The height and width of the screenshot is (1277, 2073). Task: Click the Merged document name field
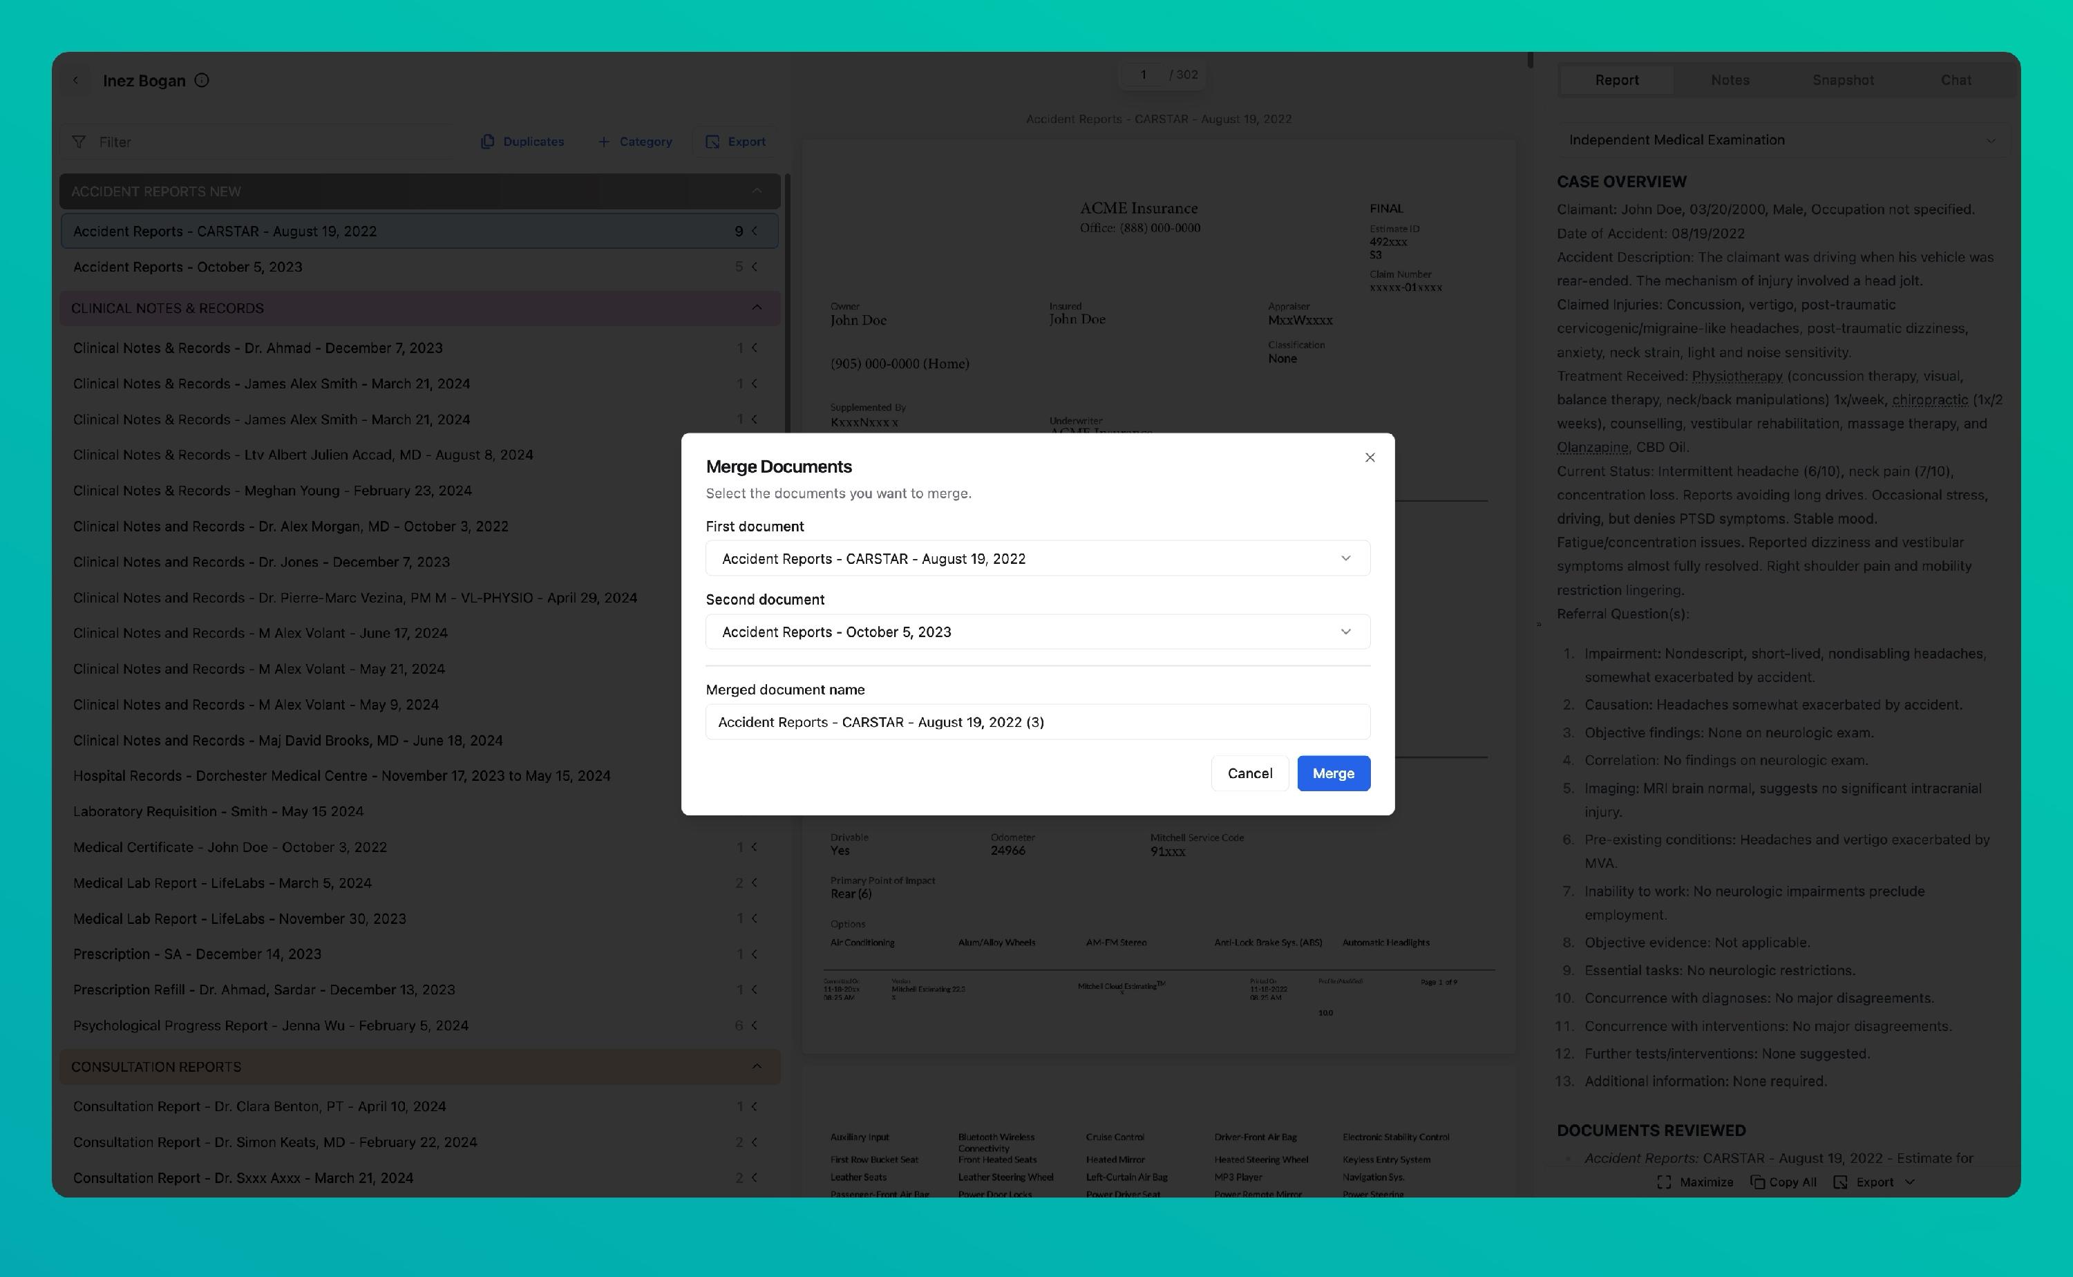coord(1037,722)
